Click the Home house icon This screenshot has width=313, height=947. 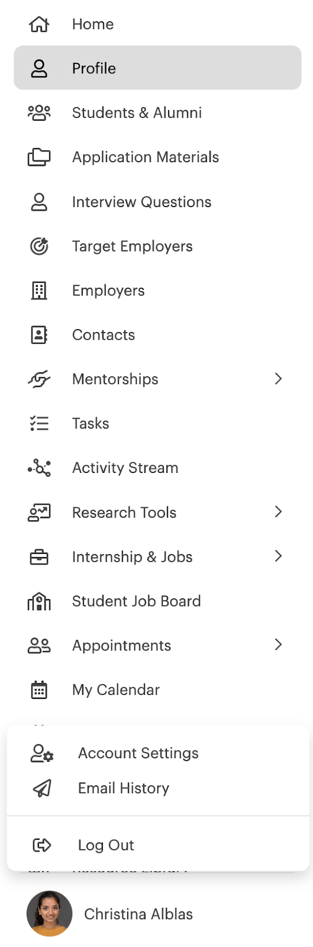[x=39, y=24]
